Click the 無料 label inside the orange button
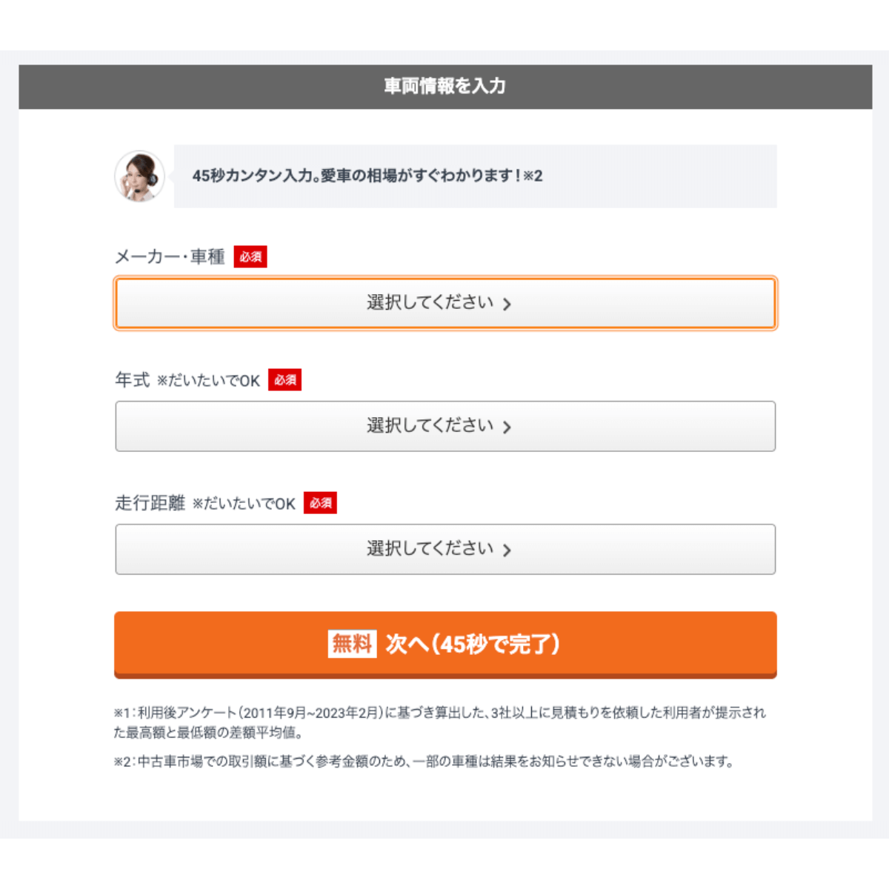 tap(352, 645)
